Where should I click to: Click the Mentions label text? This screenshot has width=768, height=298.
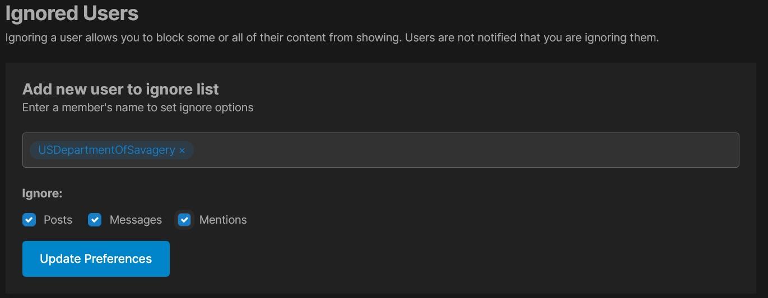tap(223, 220)
